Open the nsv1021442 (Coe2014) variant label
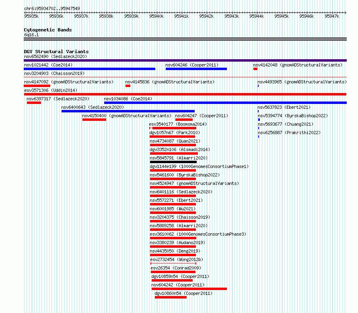The width and height of the screenshot is (358, 313). tap(48, 65)
